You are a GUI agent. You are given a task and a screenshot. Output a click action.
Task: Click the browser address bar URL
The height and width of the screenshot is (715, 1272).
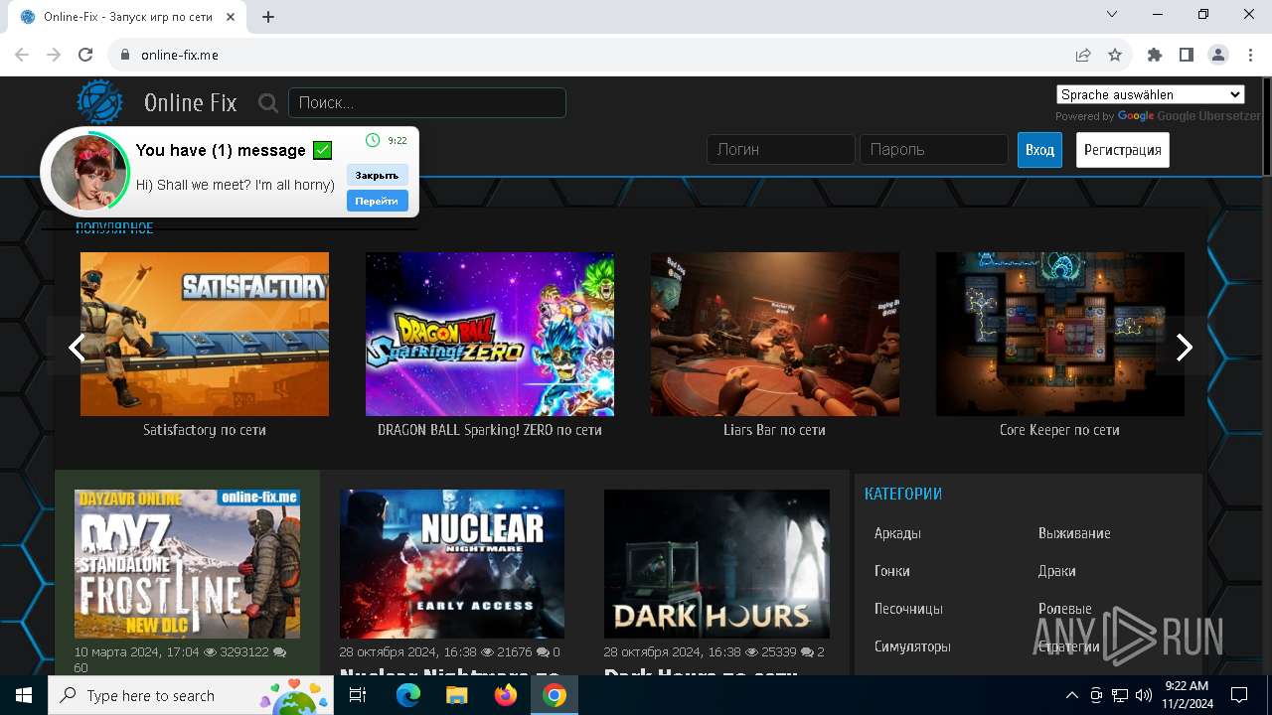pos(180,55)
